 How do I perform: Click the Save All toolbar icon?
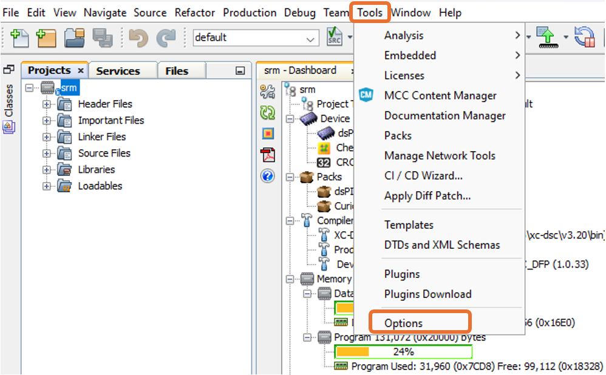click(x=103, y=38)
